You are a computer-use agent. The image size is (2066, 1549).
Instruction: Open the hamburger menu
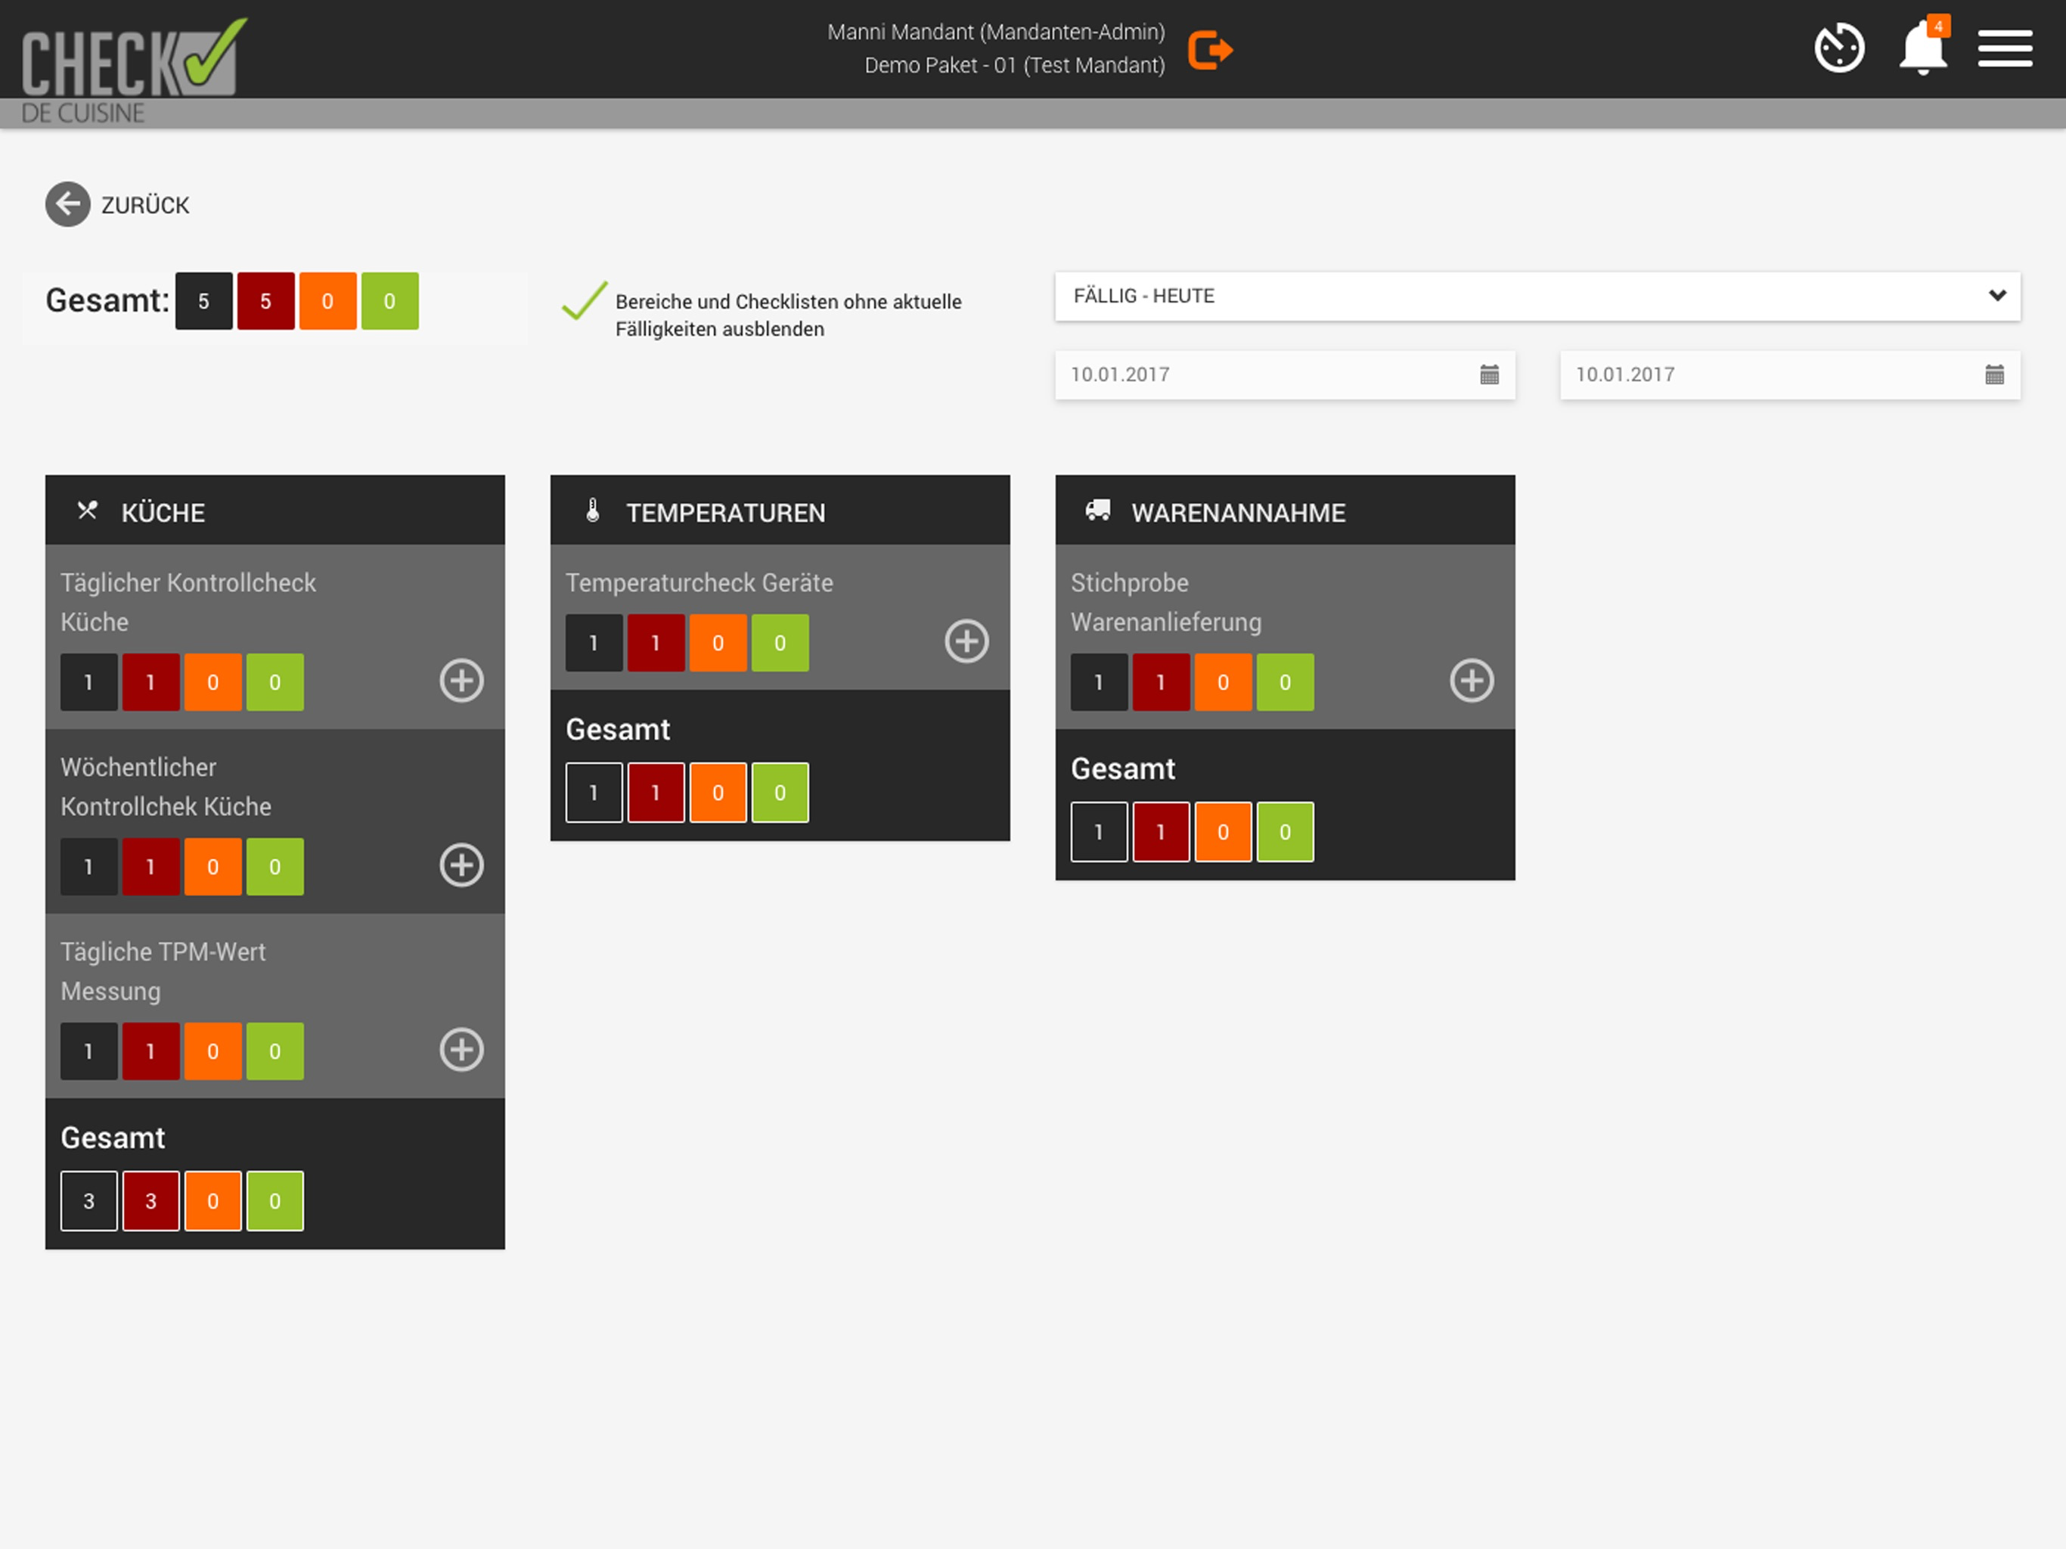(2004, 48)
